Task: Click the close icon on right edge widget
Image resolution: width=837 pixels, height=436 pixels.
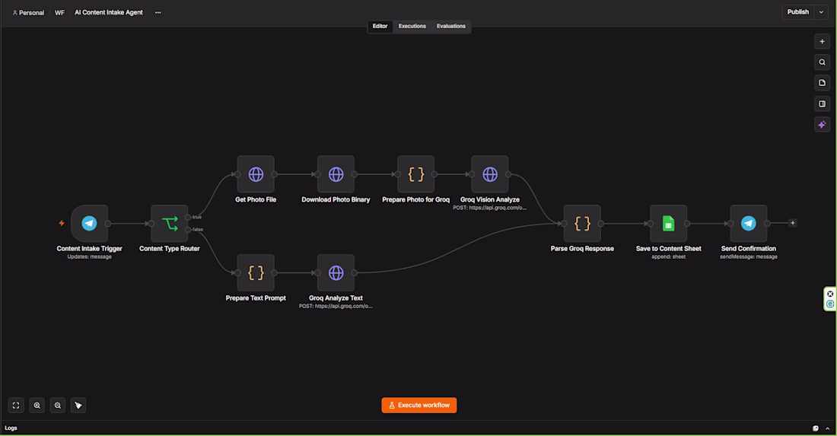Action: click(x=830, y=294)
